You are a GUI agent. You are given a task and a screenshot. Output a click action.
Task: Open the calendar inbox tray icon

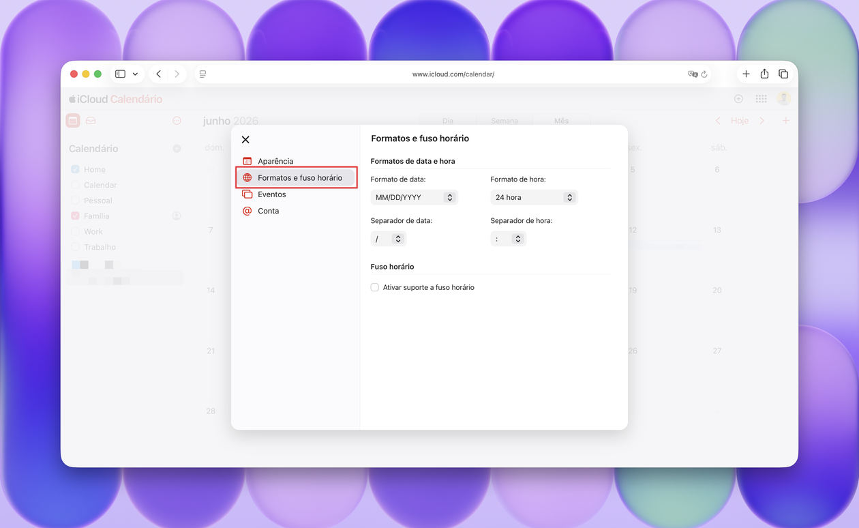(x=91, y=121)
